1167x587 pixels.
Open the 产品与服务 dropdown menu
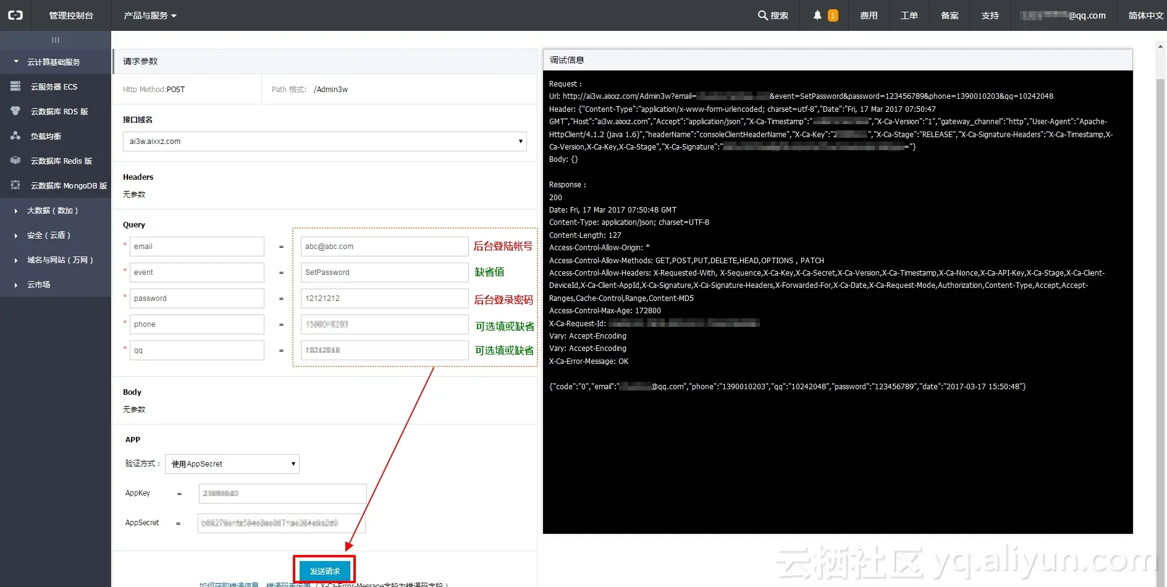(150, 15)
